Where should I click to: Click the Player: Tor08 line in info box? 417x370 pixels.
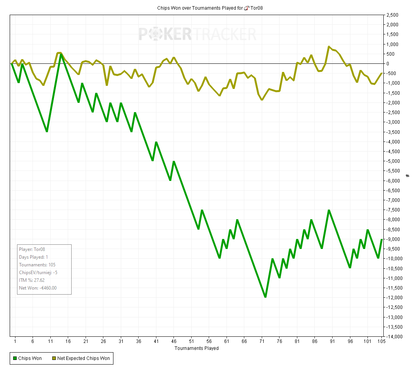point(32,249)
